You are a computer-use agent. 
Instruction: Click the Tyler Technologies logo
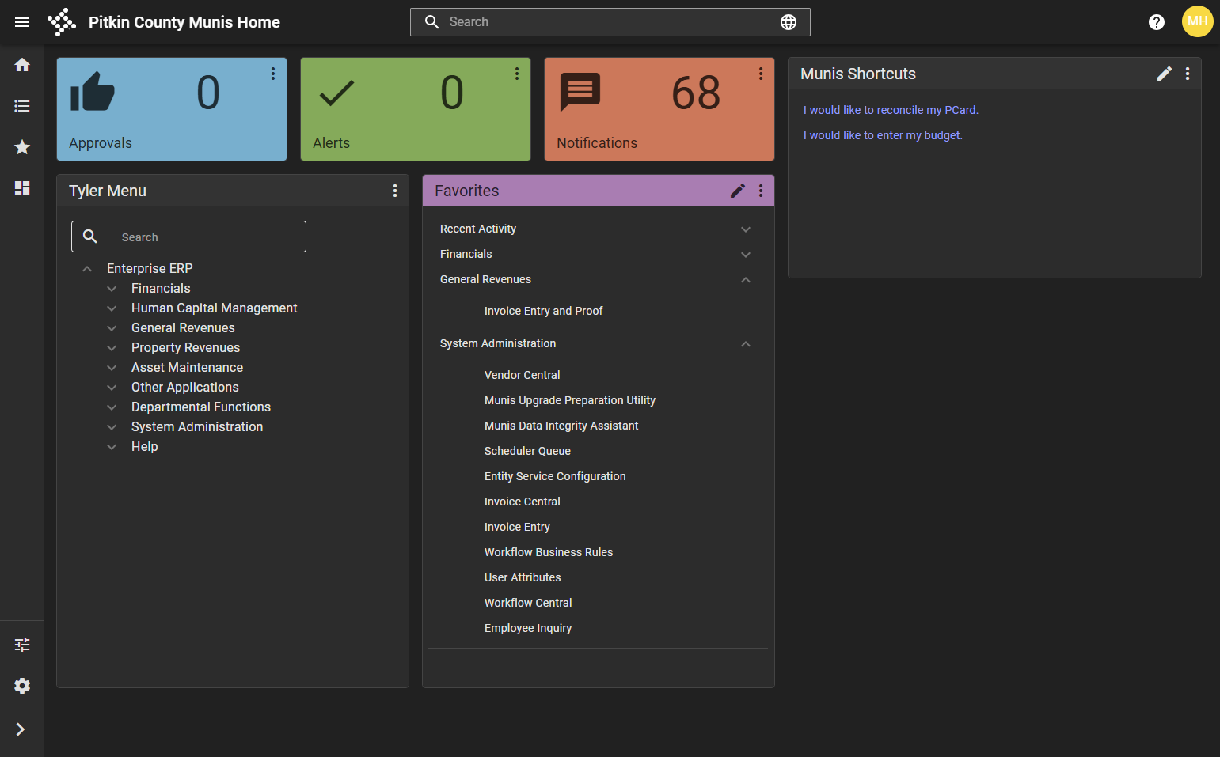[x=62, y=22]
